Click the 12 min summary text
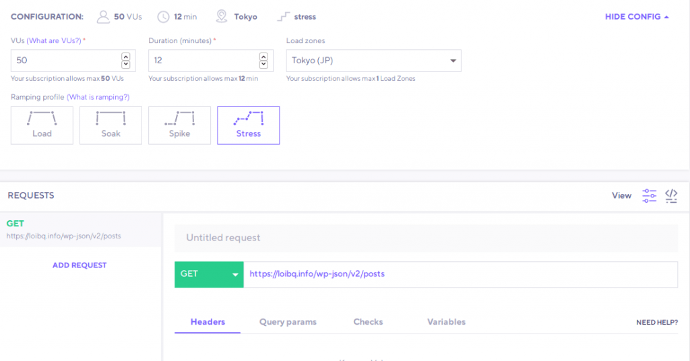Viewport: 690px width, 361px height. pyautogui.click(x=185, y=17)
